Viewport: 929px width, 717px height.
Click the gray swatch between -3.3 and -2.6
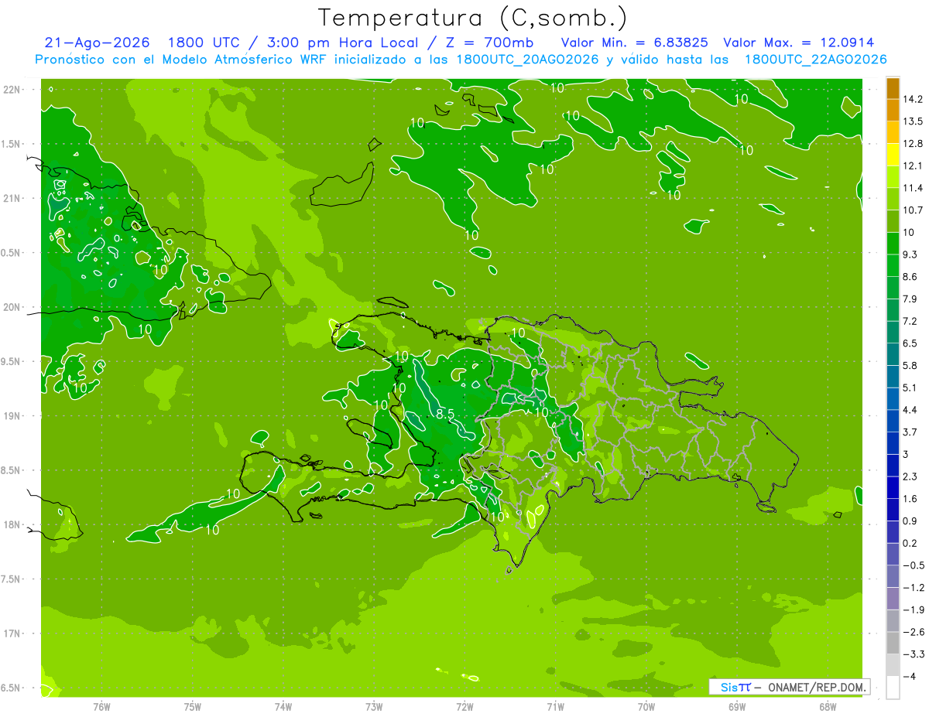tap(893, 643)
